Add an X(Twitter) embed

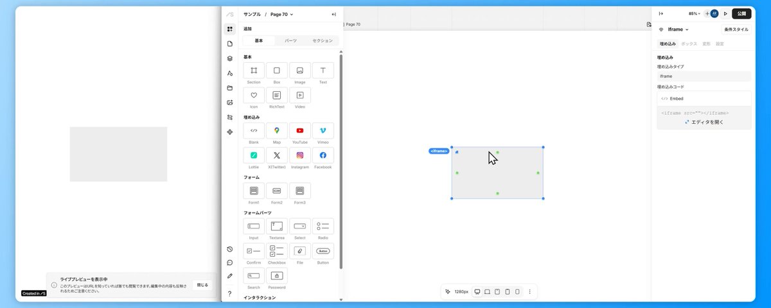click(x=277, y=155)
